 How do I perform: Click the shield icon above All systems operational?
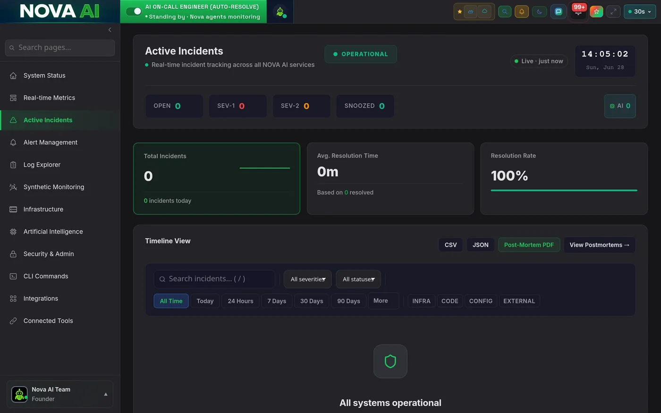[390, 362]
